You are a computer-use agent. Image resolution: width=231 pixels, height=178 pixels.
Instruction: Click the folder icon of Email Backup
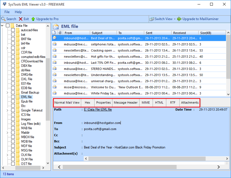pos(18,92)
